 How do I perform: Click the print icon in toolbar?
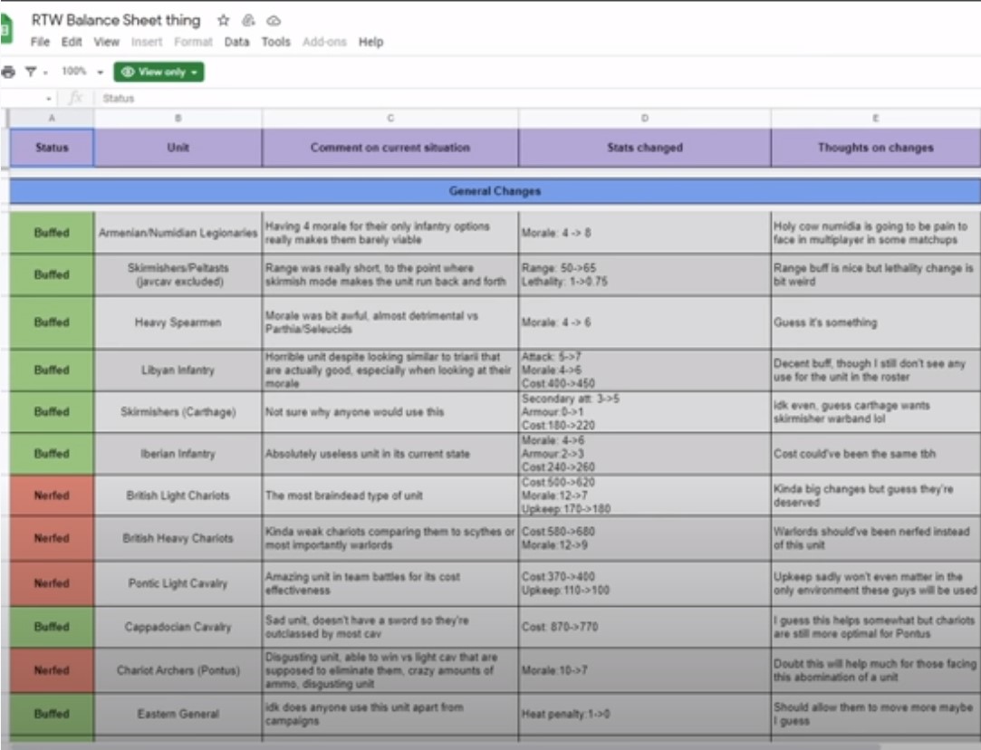coord(9,72)
